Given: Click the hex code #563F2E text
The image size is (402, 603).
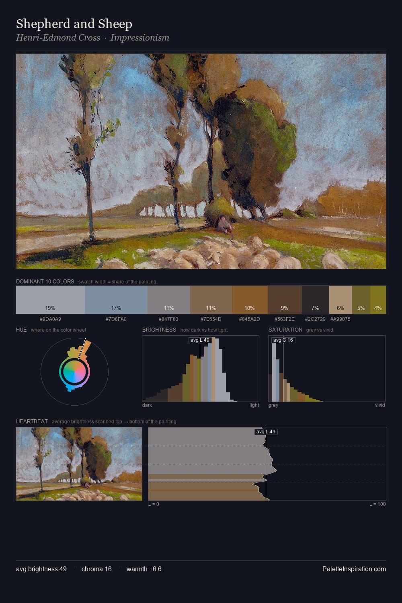Looking at the screenshot, I should click(285, 319).
